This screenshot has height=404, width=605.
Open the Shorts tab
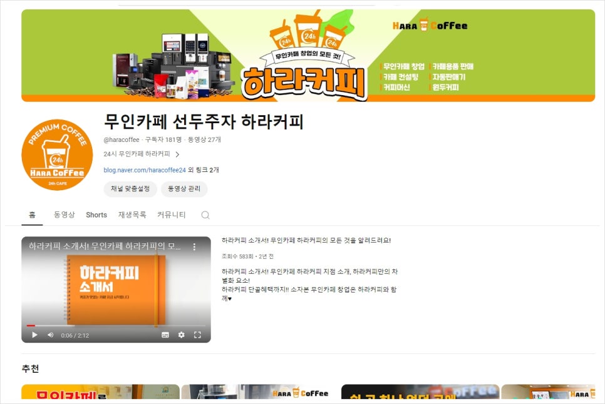point(96,215)
